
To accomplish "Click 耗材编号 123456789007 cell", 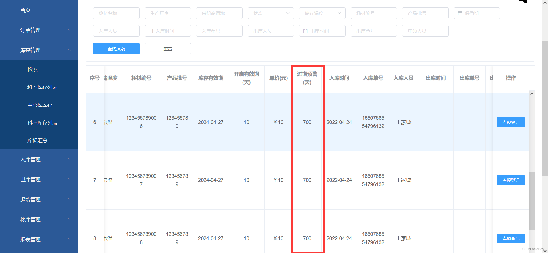I will tap(141, 180).
